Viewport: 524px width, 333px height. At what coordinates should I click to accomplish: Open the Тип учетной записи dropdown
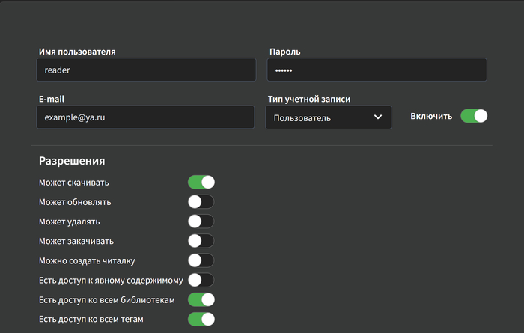[x=328, y=117]
